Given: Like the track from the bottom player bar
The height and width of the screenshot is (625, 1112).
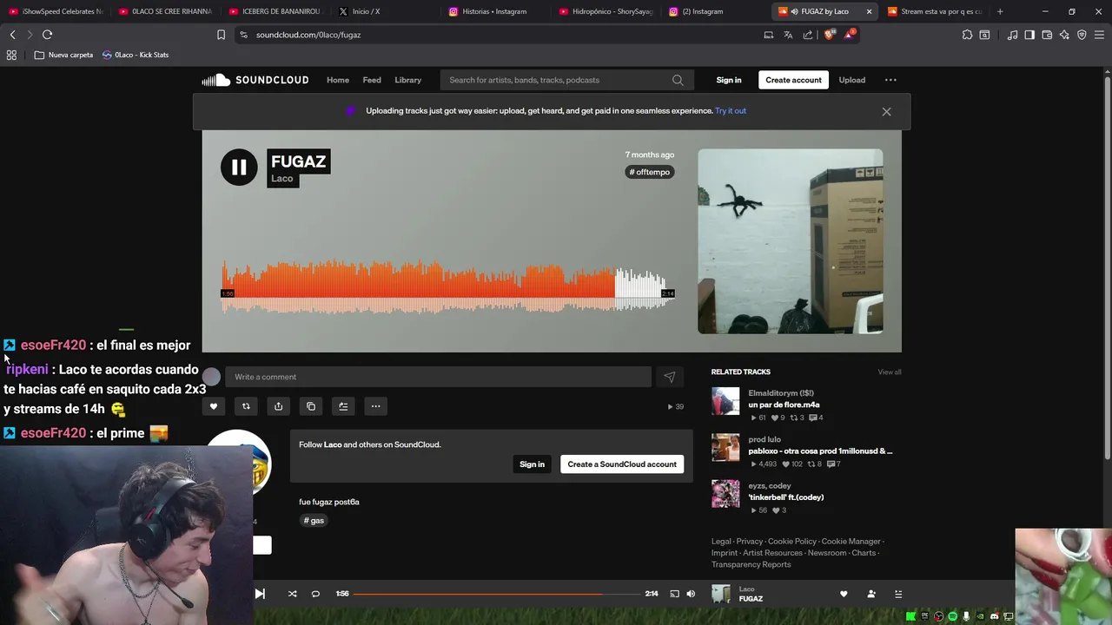Looking at the screenshot, I should [x=844, y=594].
